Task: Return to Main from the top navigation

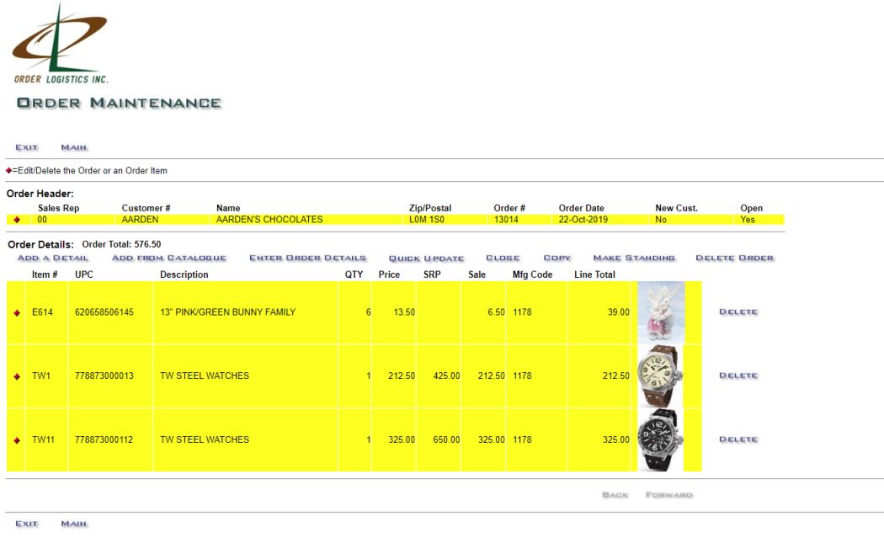Action: coord(73,146)
